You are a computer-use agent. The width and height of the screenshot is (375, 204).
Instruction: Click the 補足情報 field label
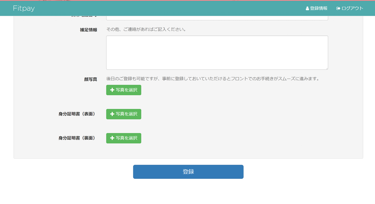[88, 30]
